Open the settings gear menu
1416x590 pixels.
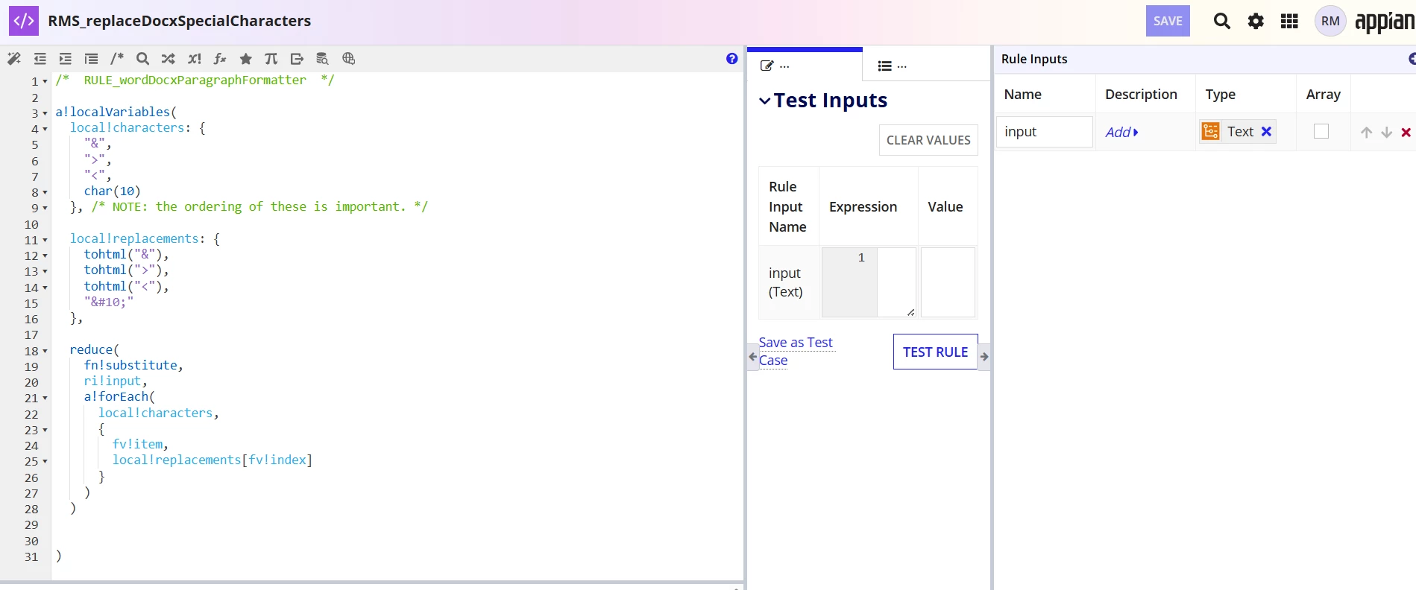pyautogui.click(x=1256, y=21)
